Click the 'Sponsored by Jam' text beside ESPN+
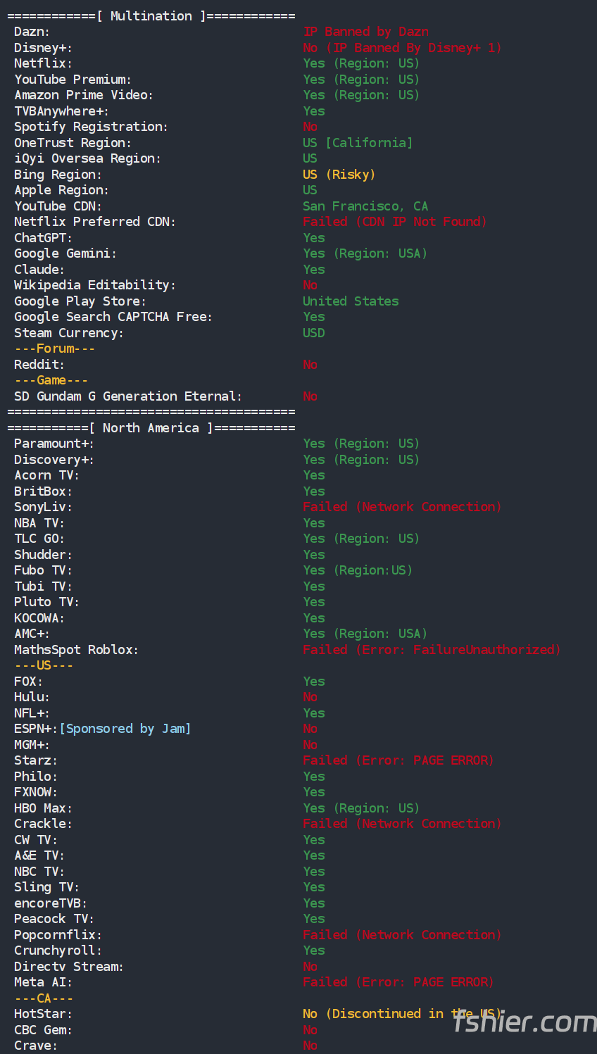 [x=125, y=729]
